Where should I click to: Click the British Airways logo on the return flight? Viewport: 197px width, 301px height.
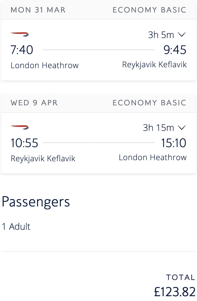pyautogui.click(x=20, y=127)
